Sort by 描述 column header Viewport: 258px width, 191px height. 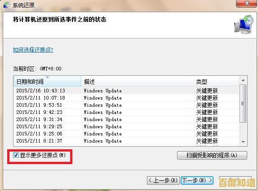[138, 81]
